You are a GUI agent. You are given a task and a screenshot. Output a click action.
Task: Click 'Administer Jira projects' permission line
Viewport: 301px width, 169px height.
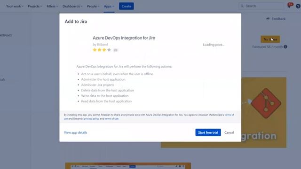click(x=97, y=84)
